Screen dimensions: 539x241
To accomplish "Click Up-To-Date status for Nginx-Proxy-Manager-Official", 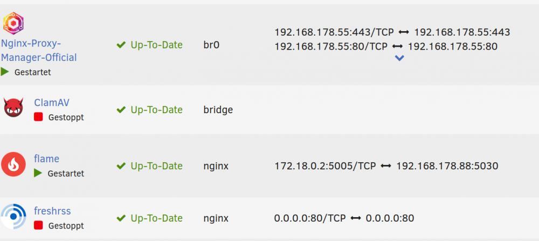I will [x=149, y=45].
